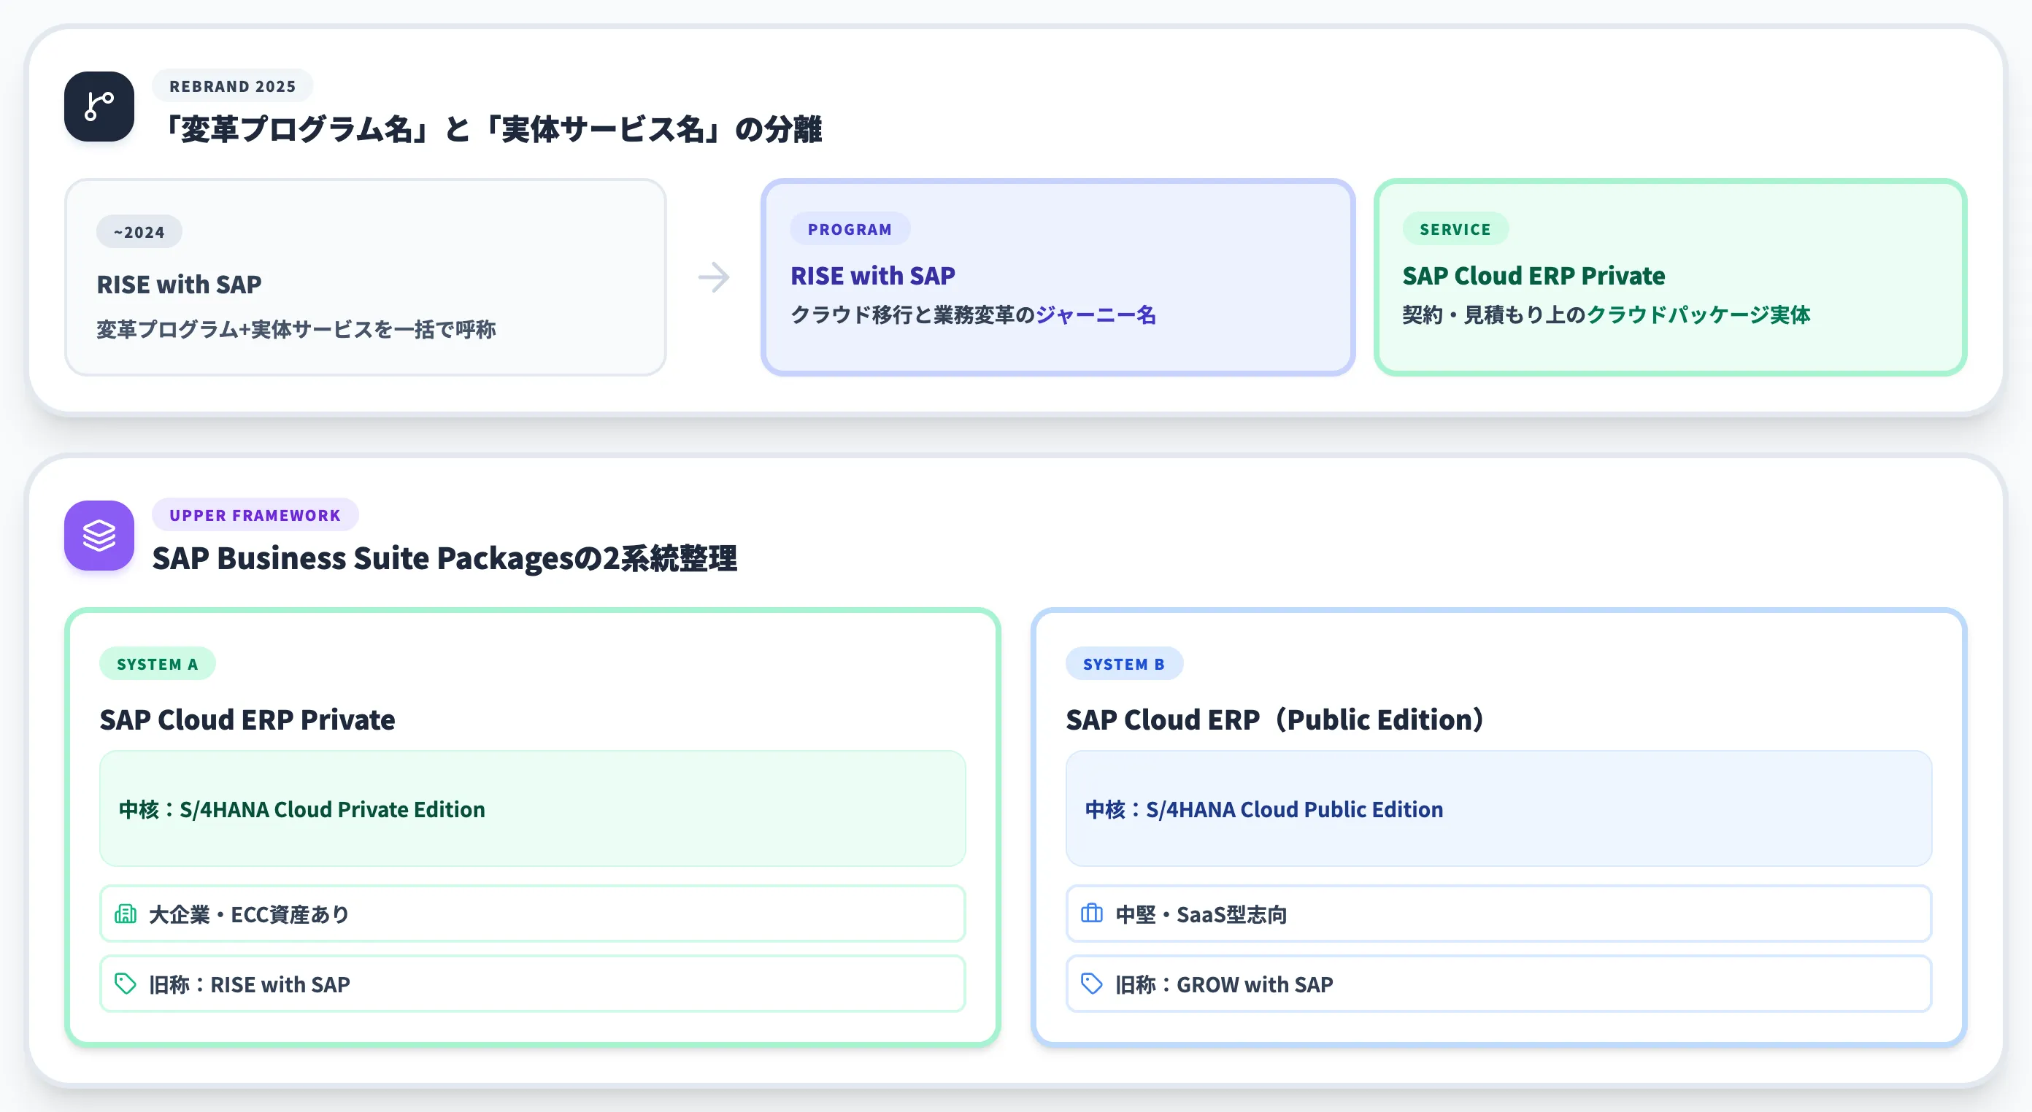Click SAP Cloud ERP(Public Edition) title

pos(1276,719)
